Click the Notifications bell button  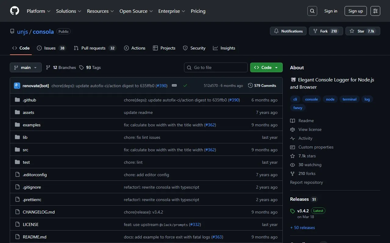coord(288,31)
